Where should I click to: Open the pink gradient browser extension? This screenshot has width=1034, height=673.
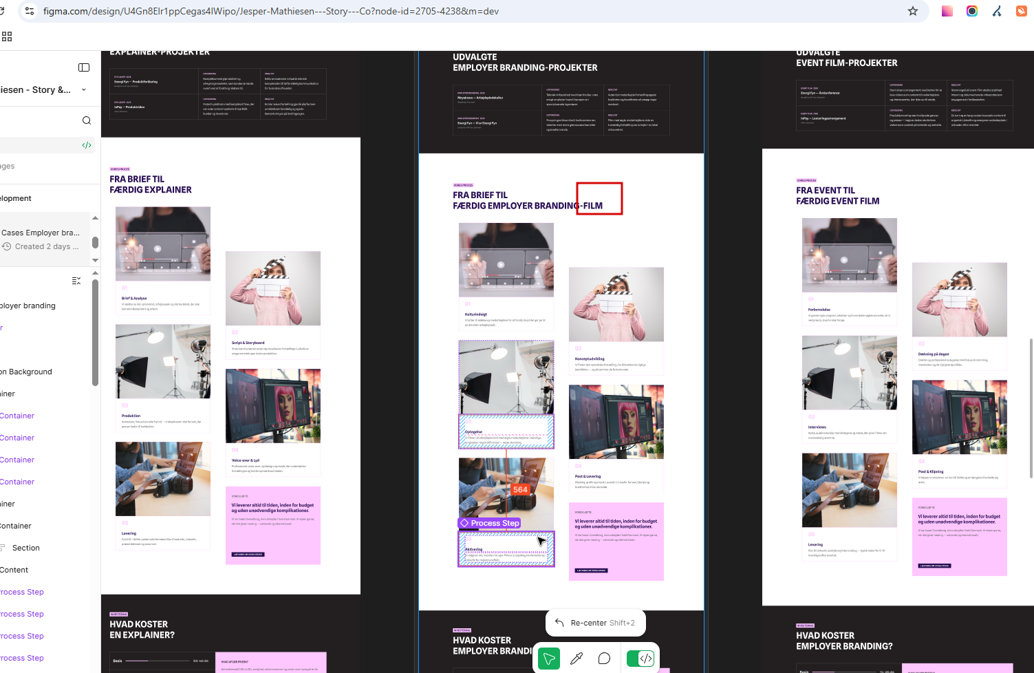947,11
